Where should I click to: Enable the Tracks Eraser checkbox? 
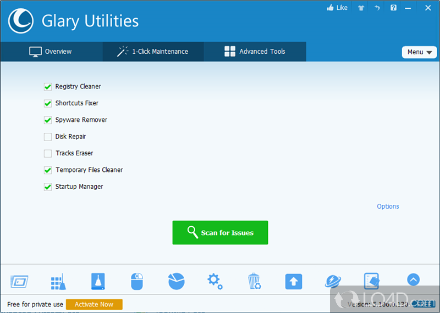click(47, 153)
